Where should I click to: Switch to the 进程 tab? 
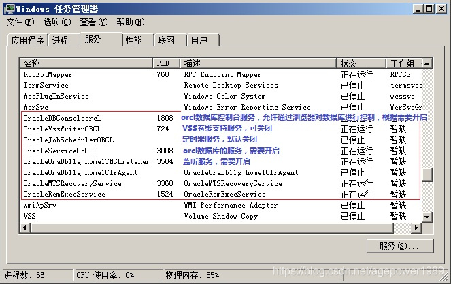(63, 40)
